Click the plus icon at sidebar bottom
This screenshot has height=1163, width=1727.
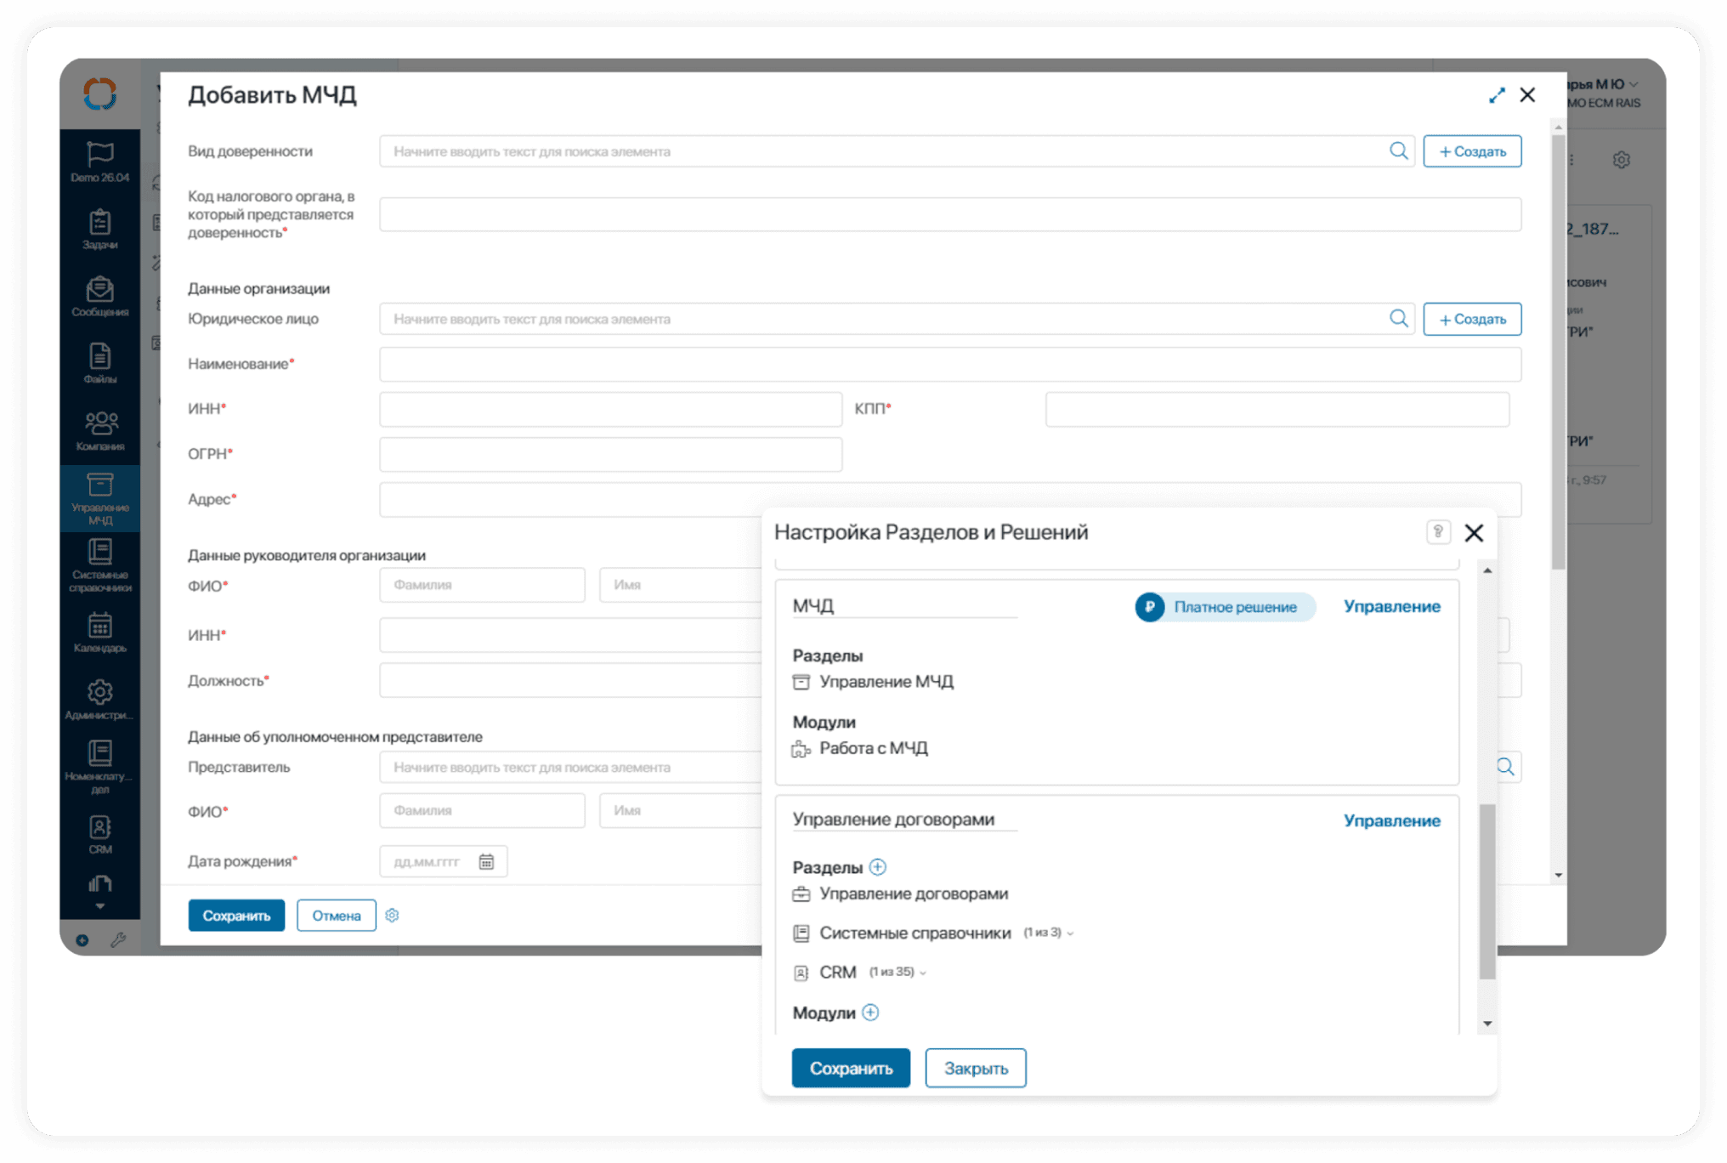click(82, 939)
